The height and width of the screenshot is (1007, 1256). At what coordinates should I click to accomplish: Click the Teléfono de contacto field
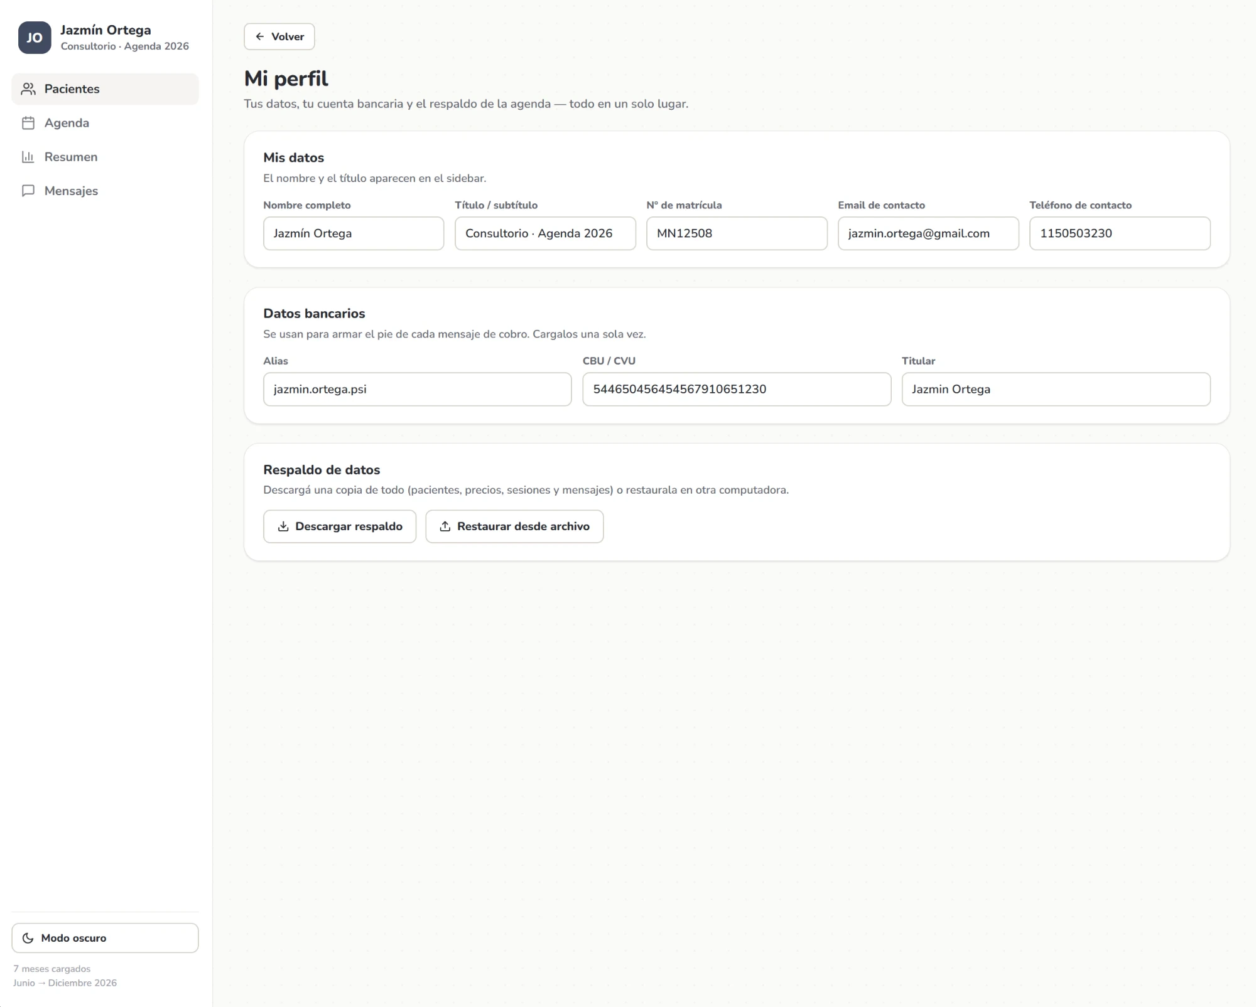(1120, 233)
